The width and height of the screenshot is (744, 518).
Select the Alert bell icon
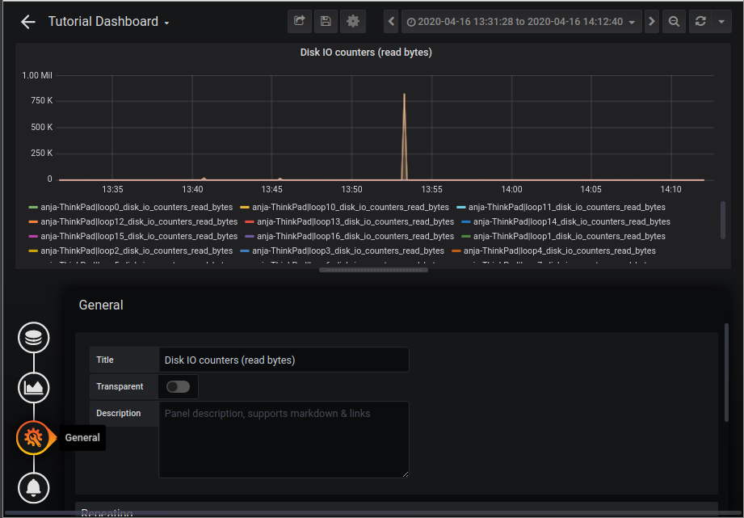[33, 487]
